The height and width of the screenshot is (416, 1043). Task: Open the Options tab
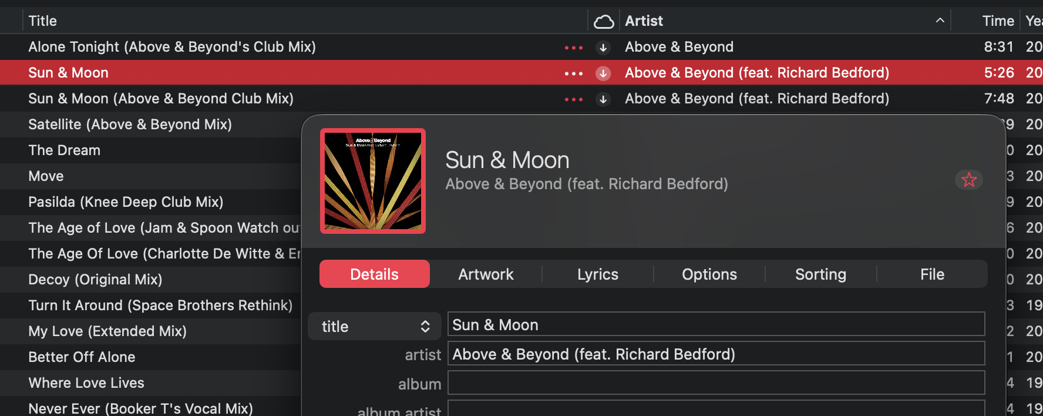tap(709, 274)
